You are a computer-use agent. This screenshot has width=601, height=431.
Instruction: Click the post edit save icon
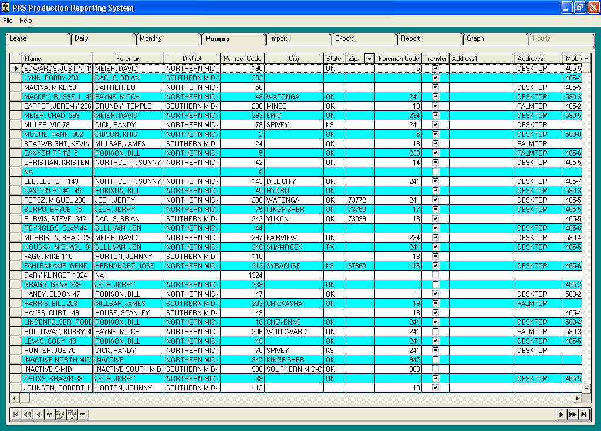pyautogui.click(x=72, y=414)
